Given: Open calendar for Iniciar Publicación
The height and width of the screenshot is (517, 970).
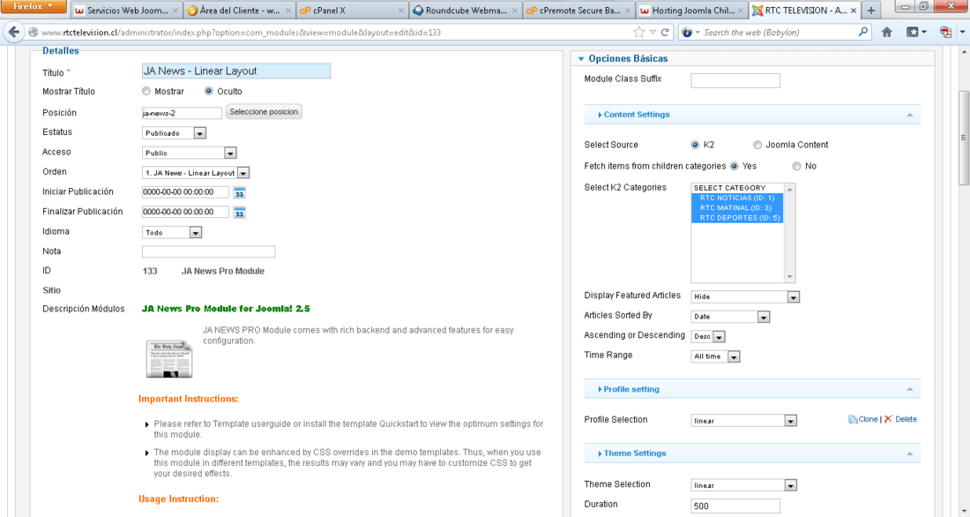Looking at the screenshot, I should click(x=239, y=192).
